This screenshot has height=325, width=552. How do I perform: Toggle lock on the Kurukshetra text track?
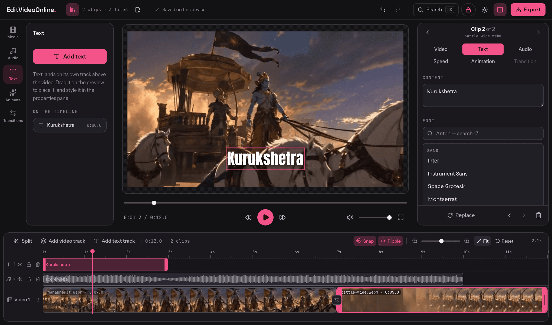tap(29, 264)
